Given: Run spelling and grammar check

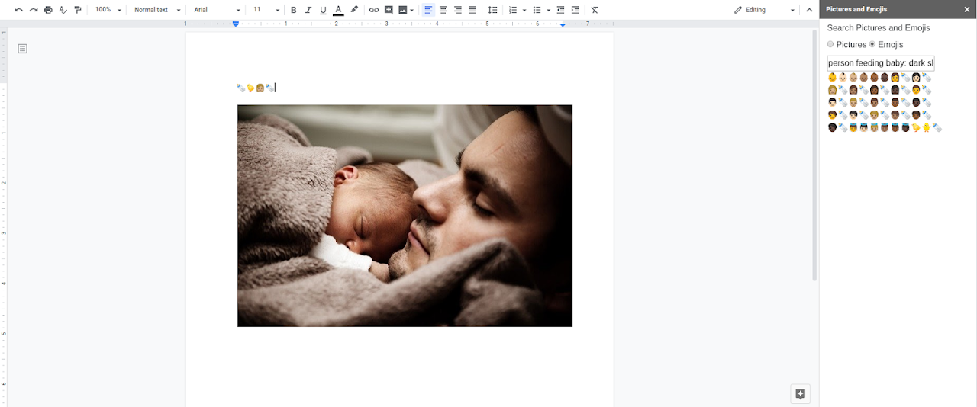Looking at the screenshot, I should pyautogui.click(x=63, y=10).
